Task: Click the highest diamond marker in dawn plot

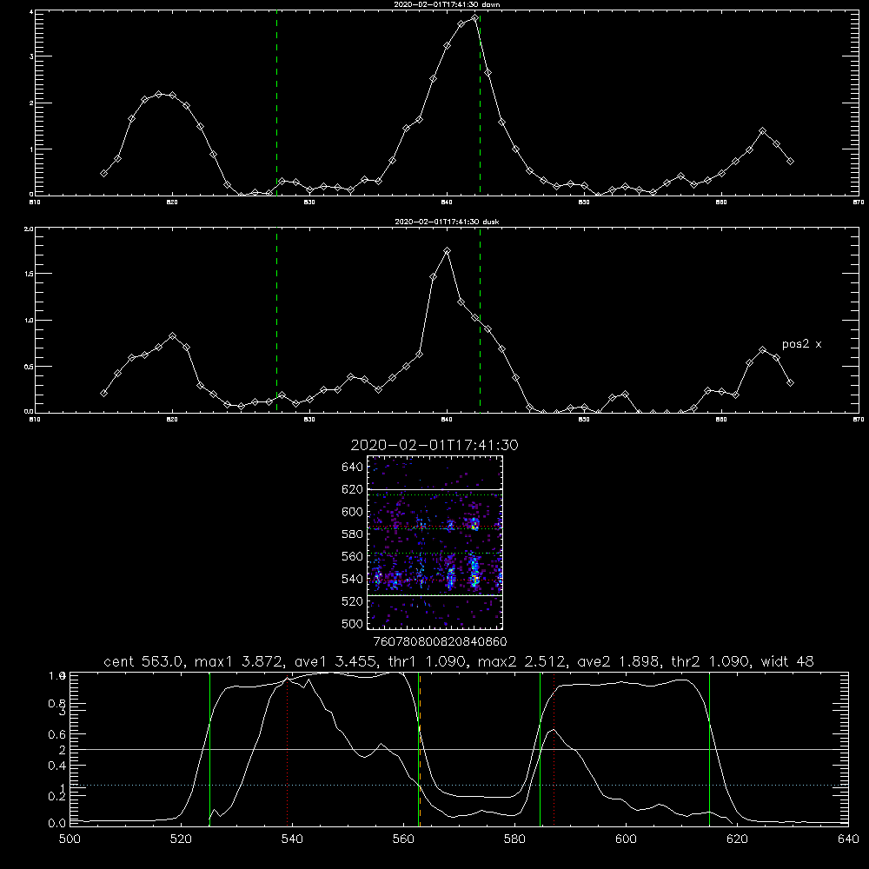Action: pyautogui.click(x=474, y=17)
